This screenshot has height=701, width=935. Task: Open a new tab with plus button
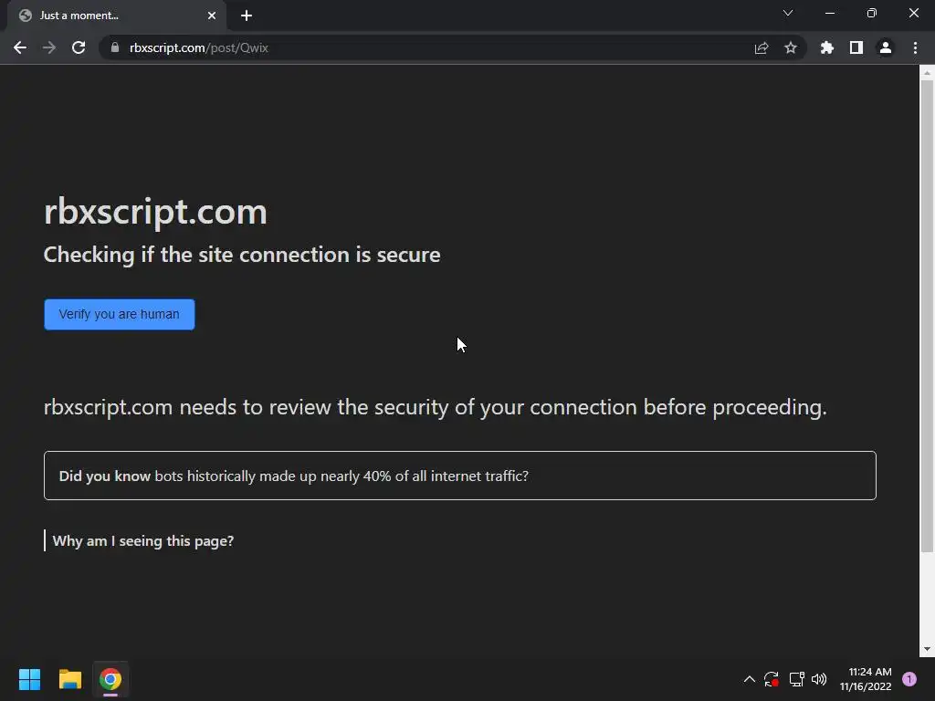coord(247,16)
